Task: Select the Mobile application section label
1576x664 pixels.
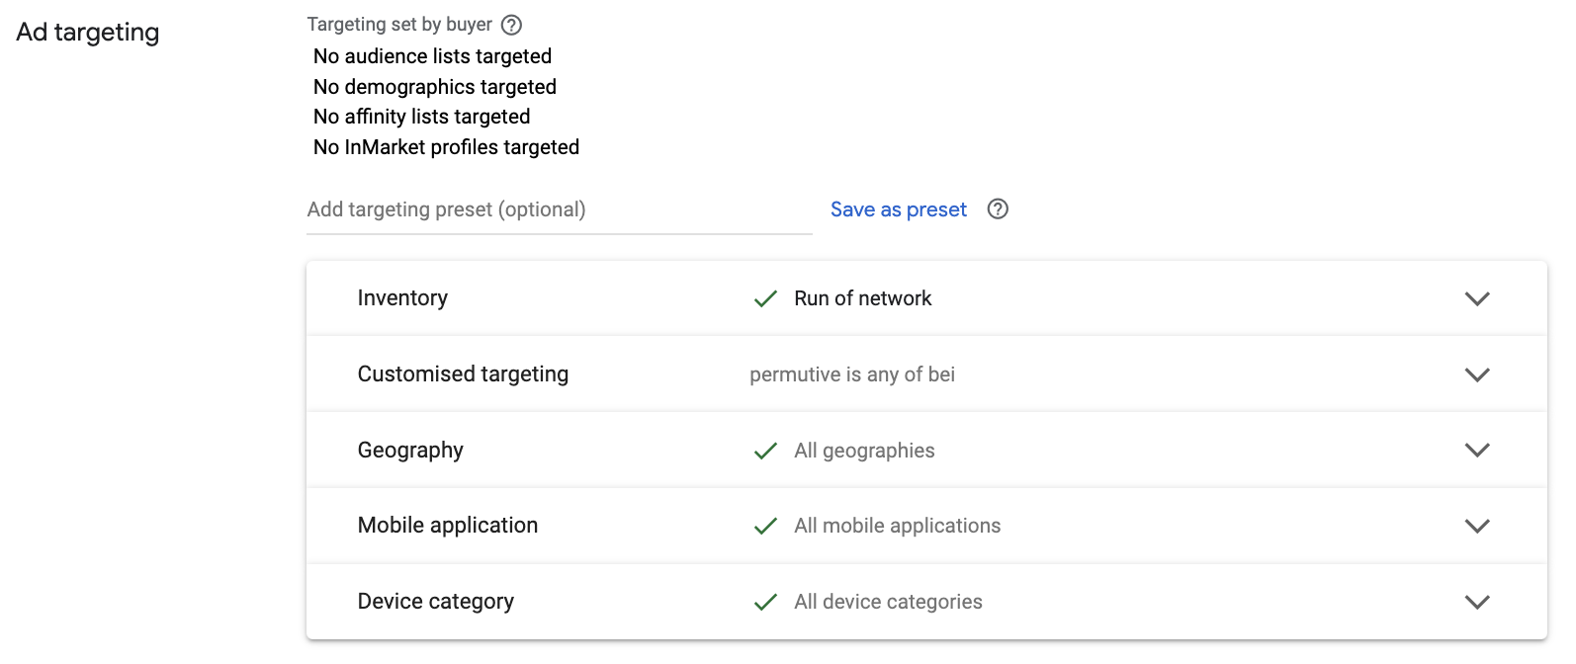Action: pos(448,525)
